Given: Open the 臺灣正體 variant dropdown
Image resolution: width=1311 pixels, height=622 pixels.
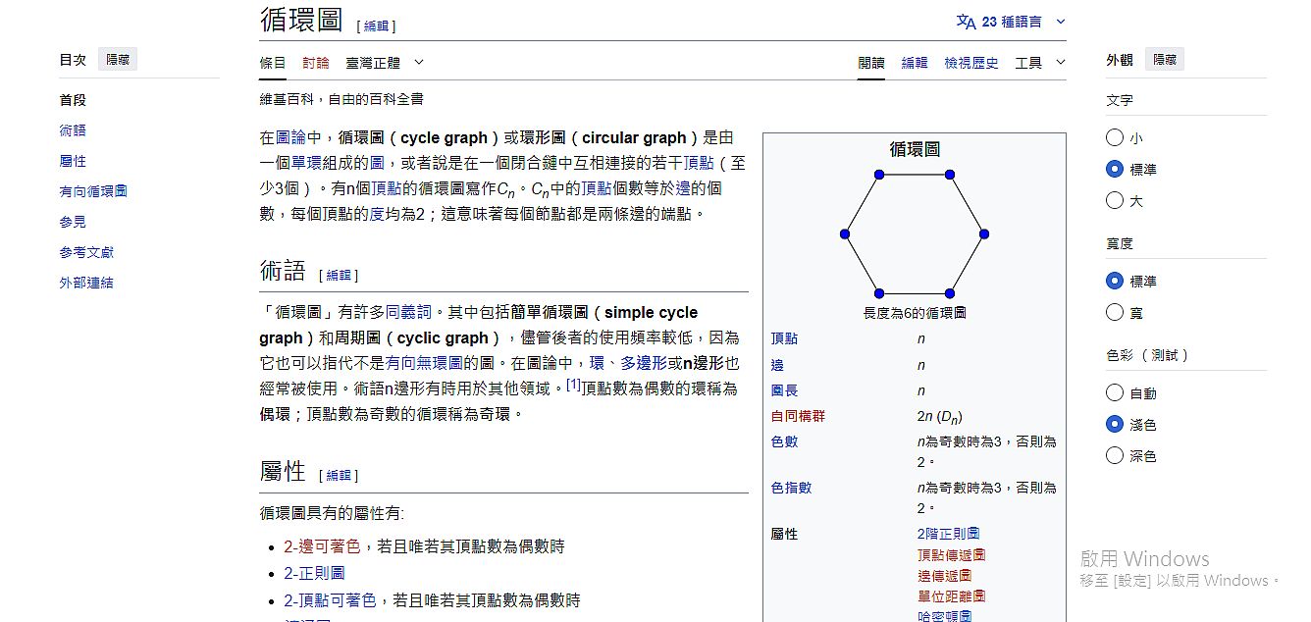Looking at the screenshot, I should click(385, 63).
